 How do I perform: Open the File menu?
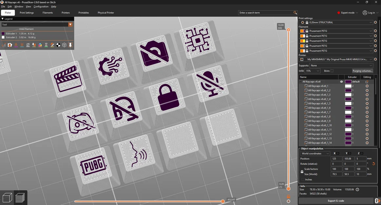pos(3,7)
